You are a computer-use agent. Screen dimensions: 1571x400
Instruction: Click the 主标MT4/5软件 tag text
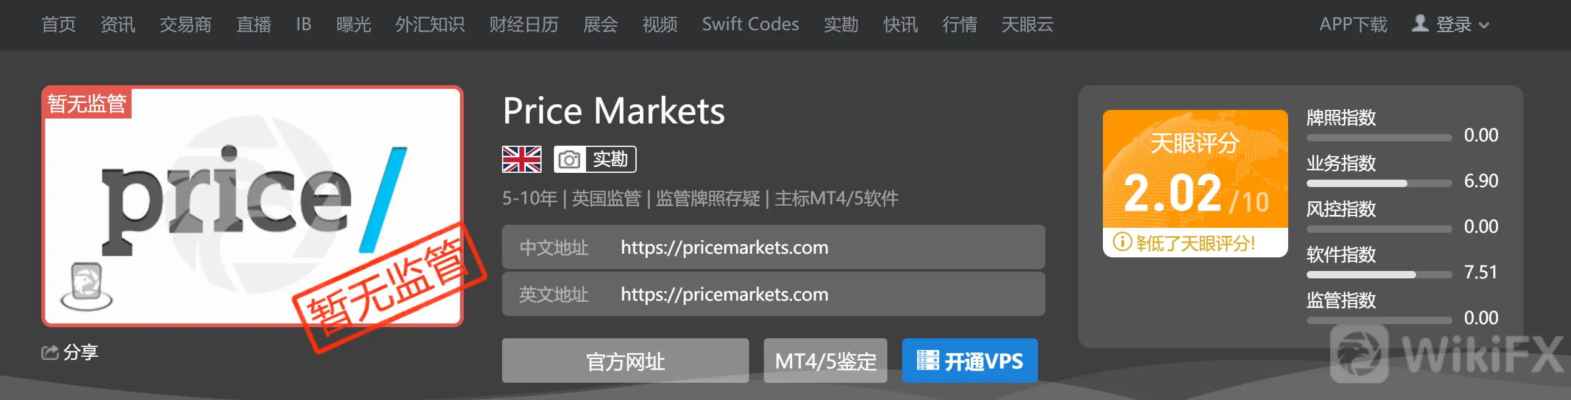tap(837, 199)
